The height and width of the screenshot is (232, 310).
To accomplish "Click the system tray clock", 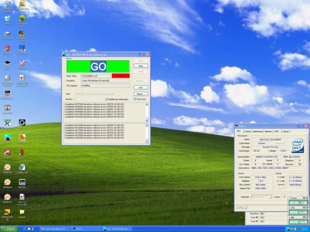I will click(x=305, y=229).
